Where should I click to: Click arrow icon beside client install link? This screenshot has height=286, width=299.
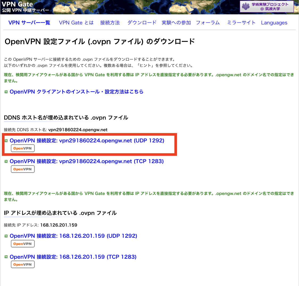tap(6, 92)
